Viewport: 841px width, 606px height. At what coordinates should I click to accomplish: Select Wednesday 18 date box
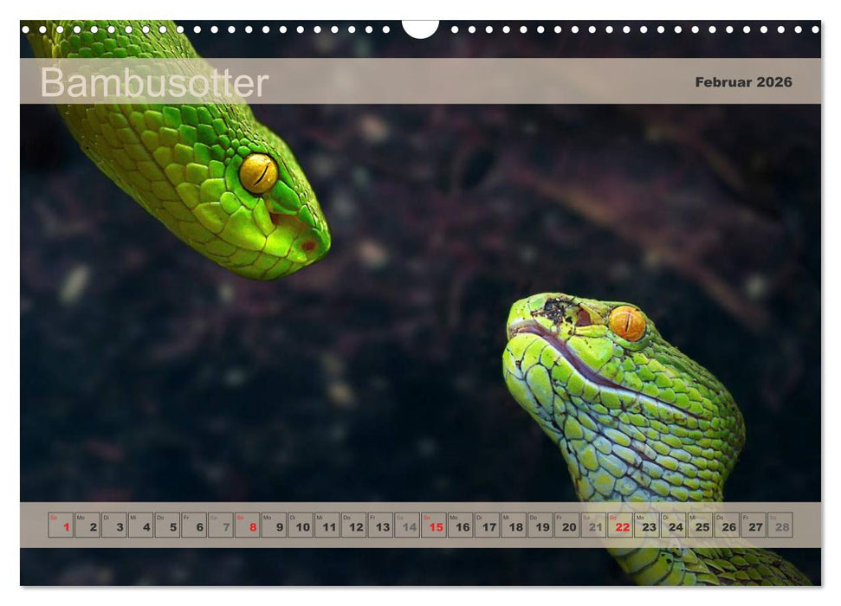click(x=514, y=525)
